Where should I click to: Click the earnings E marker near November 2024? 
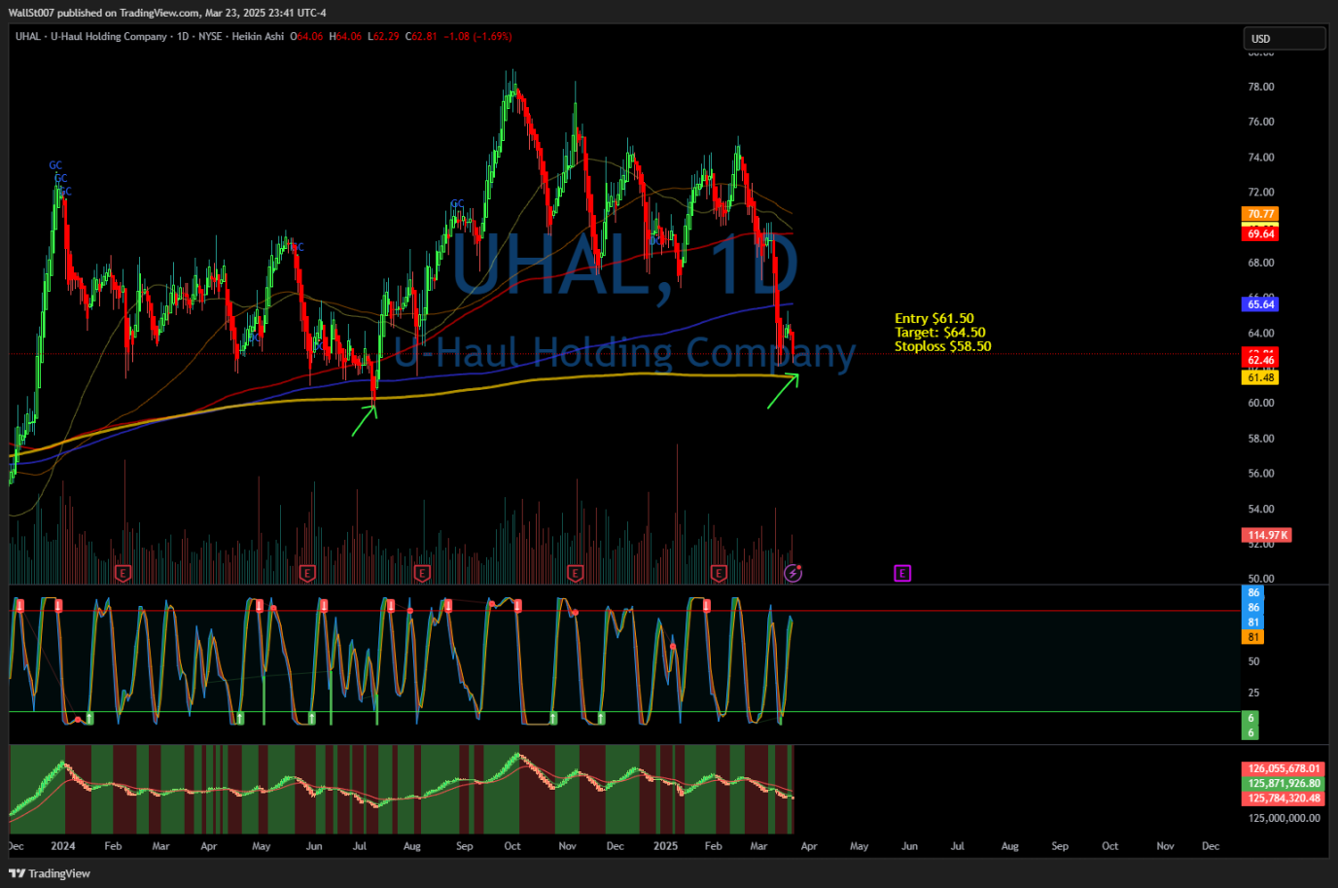coord(575,574)
